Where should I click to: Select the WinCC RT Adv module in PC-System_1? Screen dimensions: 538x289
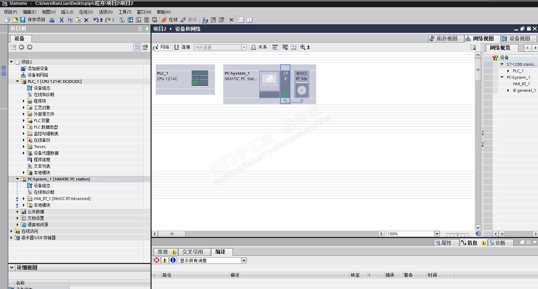pyautogui.click(x=302, y=84)
